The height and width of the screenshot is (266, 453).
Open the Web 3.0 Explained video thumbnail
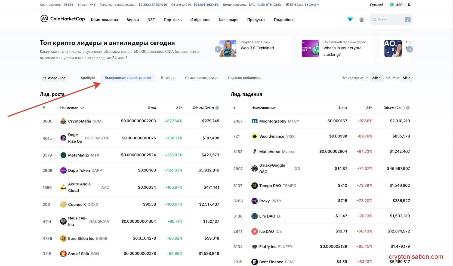click(228, 48)
